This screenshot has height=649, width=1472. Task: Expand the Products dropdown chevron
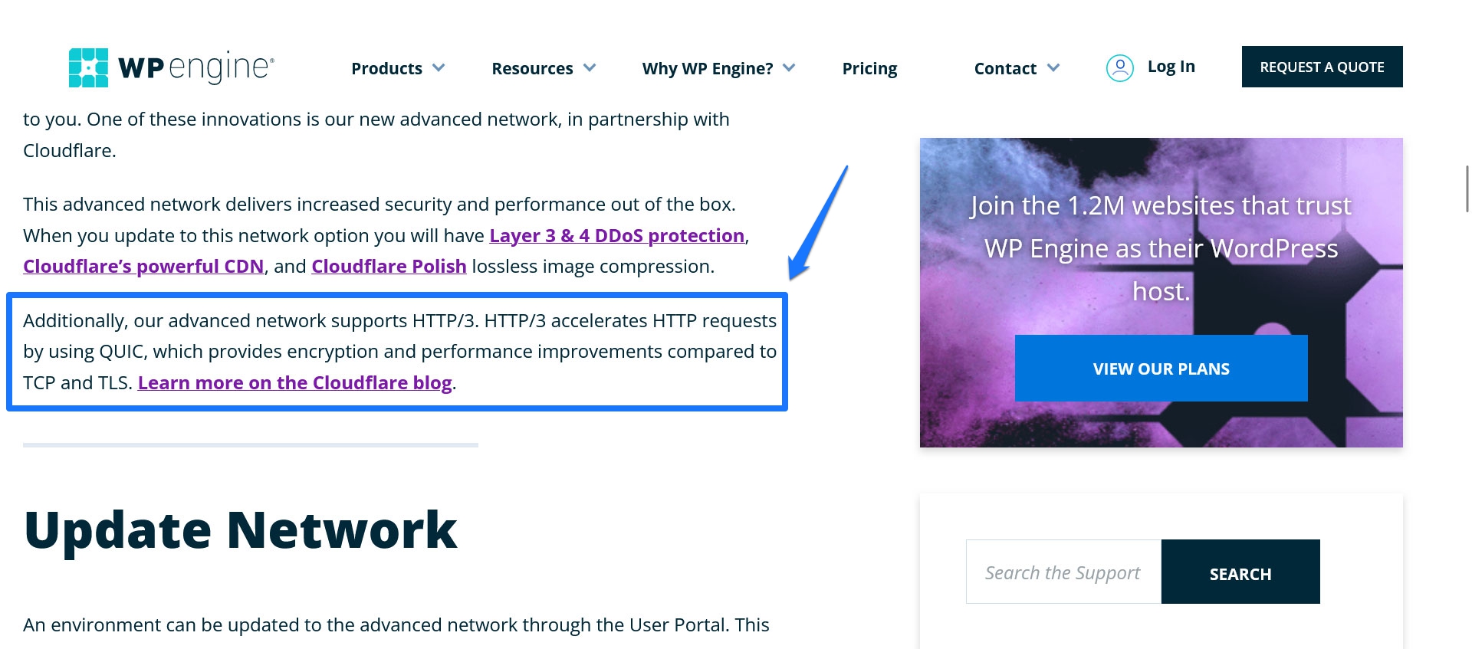(439, 68)
